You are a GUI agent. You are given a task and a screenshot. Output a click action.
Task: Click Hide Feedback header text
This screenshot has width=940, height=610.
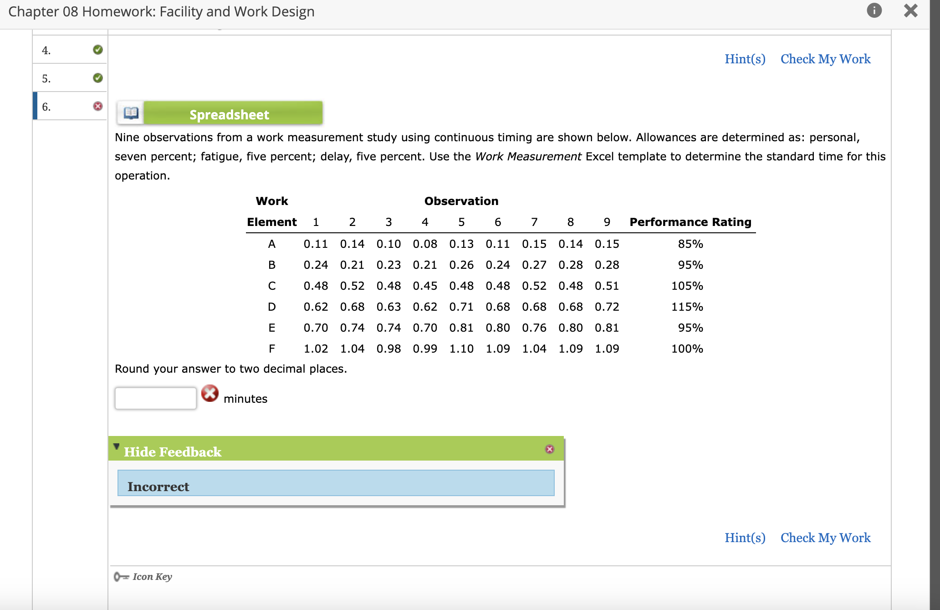coord(173,451)
